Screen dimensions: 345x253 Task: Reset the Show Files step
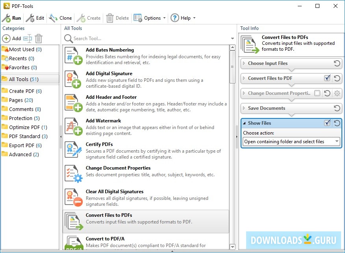click(x=337, y=123)
